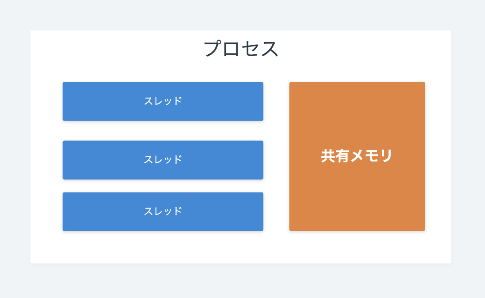Click the gray page background above the プロセス card

pyautogui.click(x=241, y=15)
